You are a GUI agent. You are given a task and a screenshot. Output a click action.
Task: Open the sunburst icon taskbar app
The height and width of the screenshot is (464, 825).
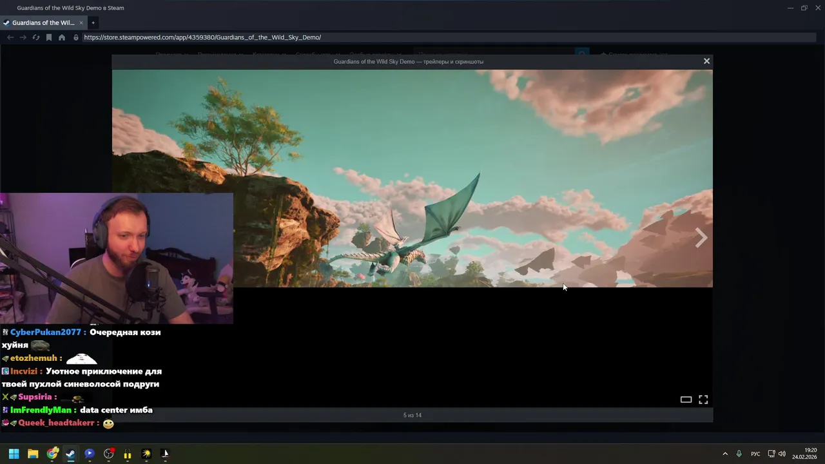tap(146, 454)
